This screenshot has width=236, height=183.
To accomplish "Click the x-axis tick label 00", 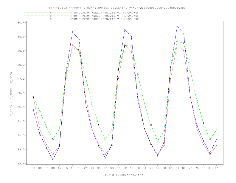I will pyautogui.click(x=33, y=168).
